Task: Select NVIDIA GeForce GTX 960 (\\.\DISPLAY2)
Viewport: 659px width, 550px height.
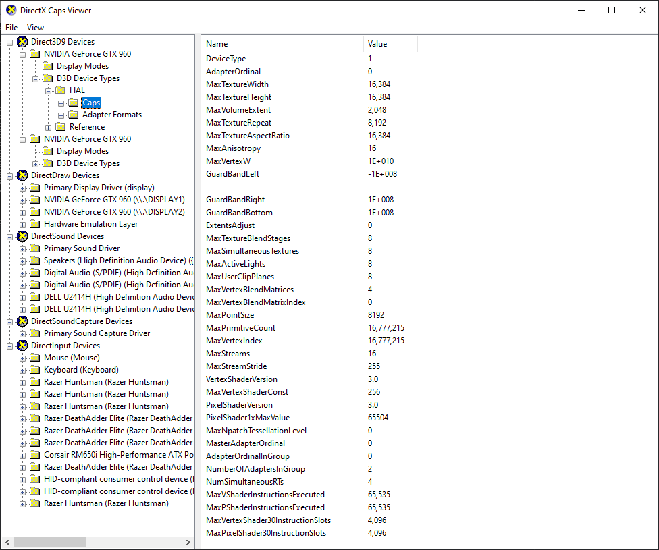Action: pos(114,212)
